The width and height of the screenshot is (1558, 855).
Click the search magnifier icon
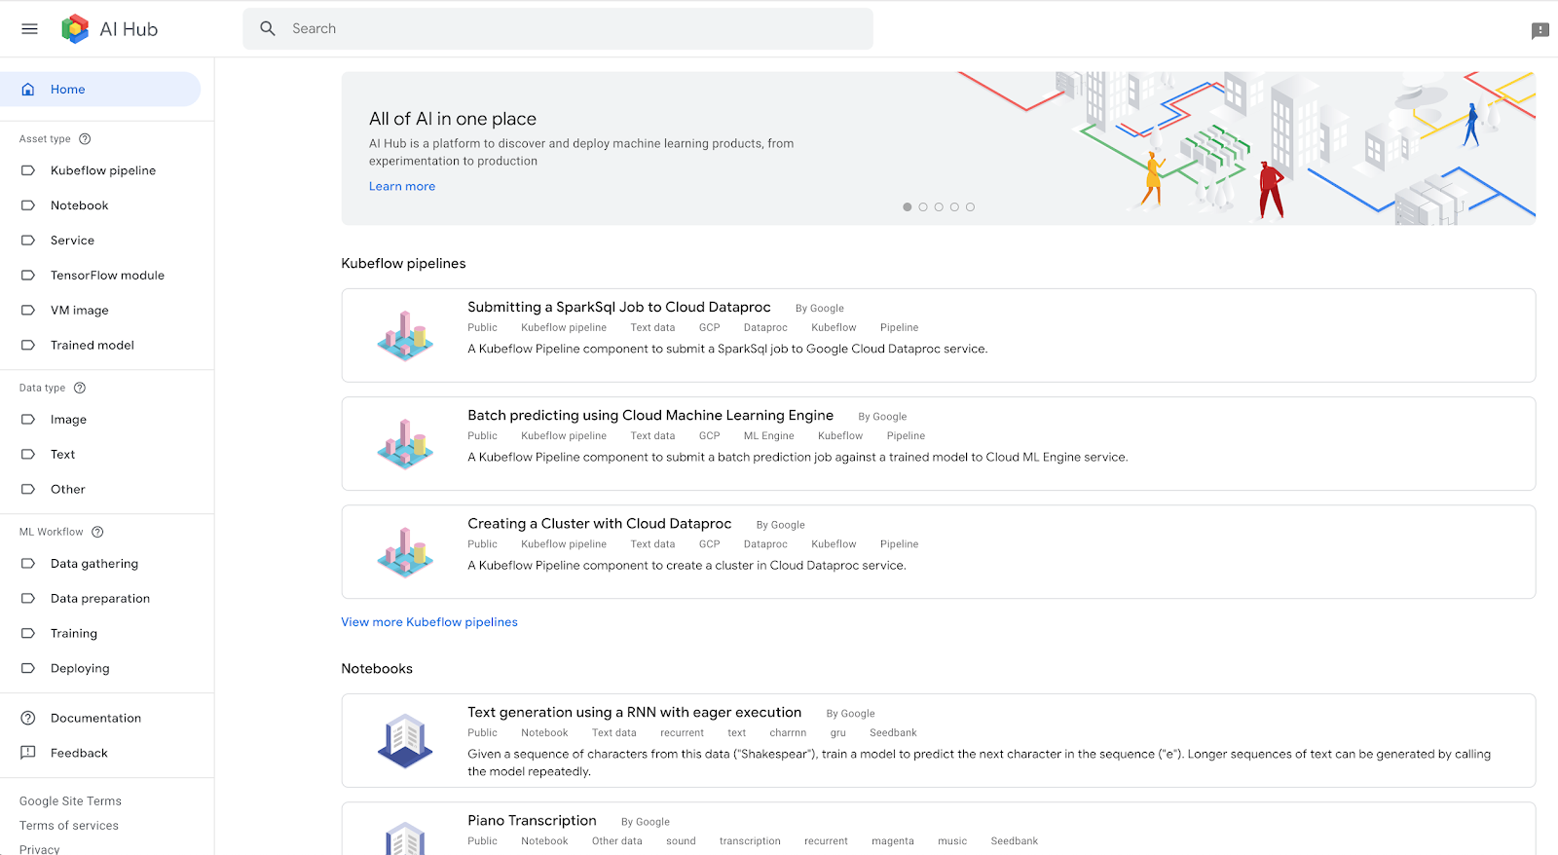click(268, 28)
